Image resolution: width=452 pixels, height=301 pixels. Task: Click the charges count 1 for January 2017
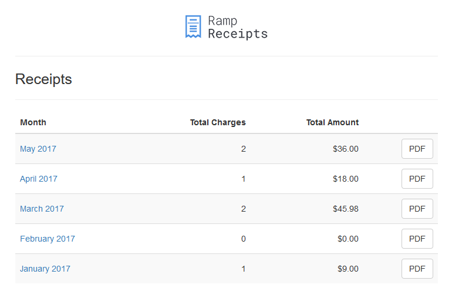pos(243,269)
